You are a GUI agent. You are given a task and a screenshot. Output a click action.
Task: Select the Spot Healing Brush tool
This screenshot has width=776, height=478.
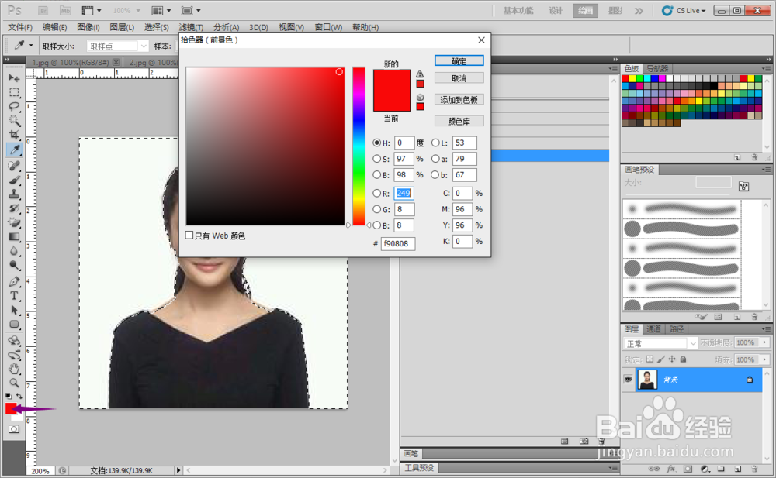14,166
